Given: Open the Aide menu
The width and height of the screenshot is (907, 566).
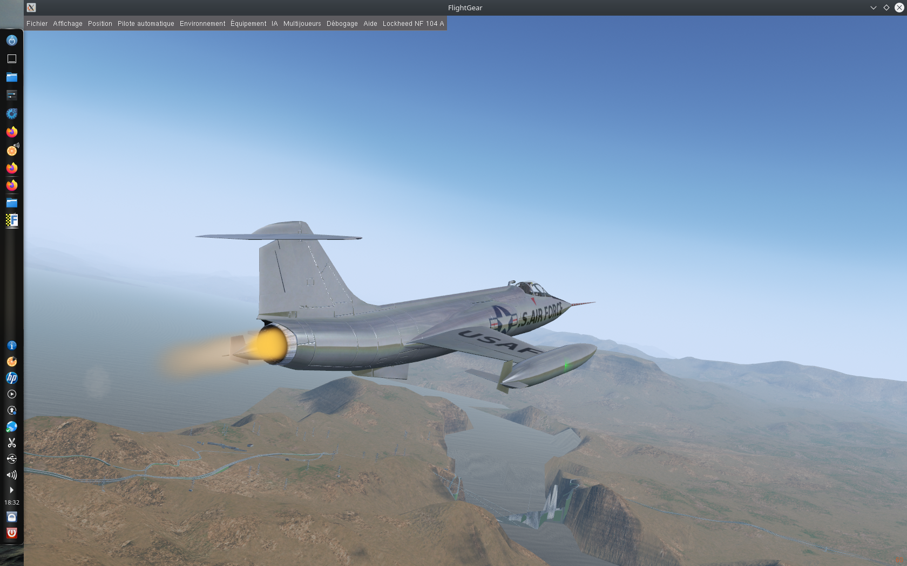Looking at the screenshot, I should (370, 24).
